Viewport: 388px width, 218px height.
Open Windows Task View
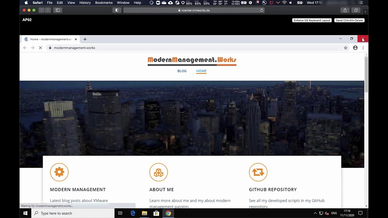[120, 213]
